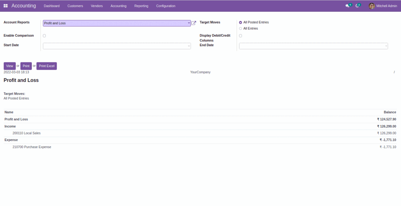Open the Configuration menu
This screenshot has width=401, height=206.
point(166,6)
